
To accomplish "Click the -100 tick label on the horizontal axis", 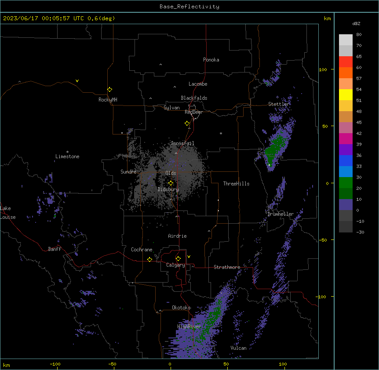I will pos(55,364).
